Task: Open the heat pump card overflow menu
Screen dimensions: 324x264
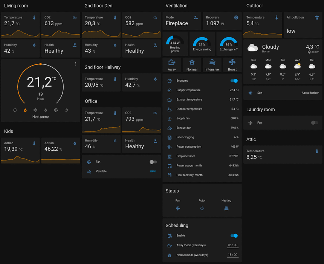Action: 75,64
